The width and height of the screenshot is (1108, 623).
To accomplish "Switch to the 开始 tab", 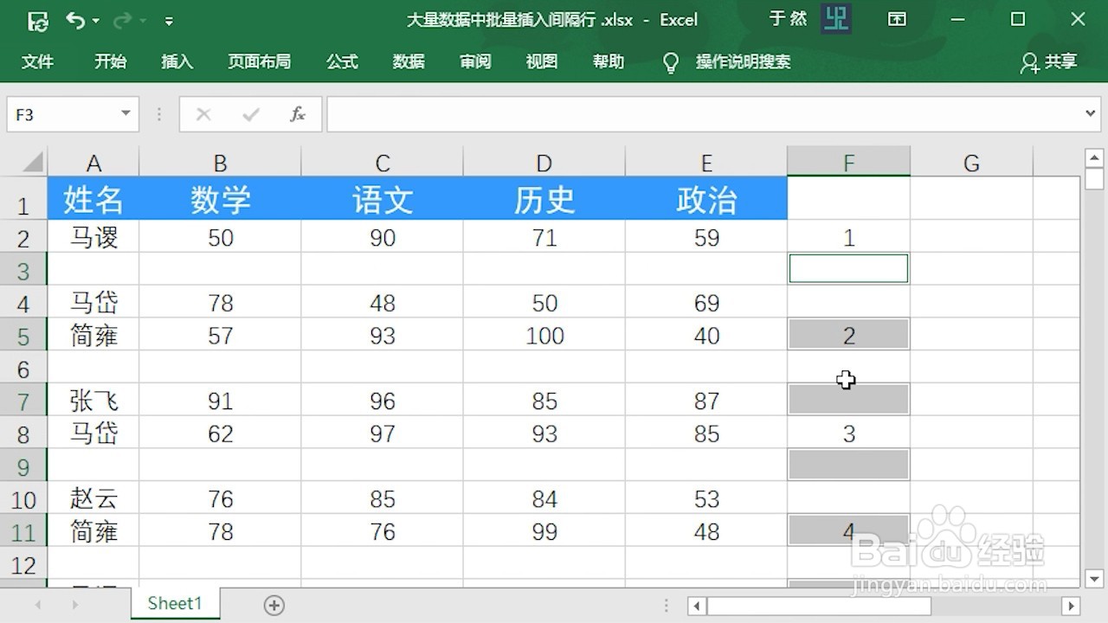I will tap(111, 61).
